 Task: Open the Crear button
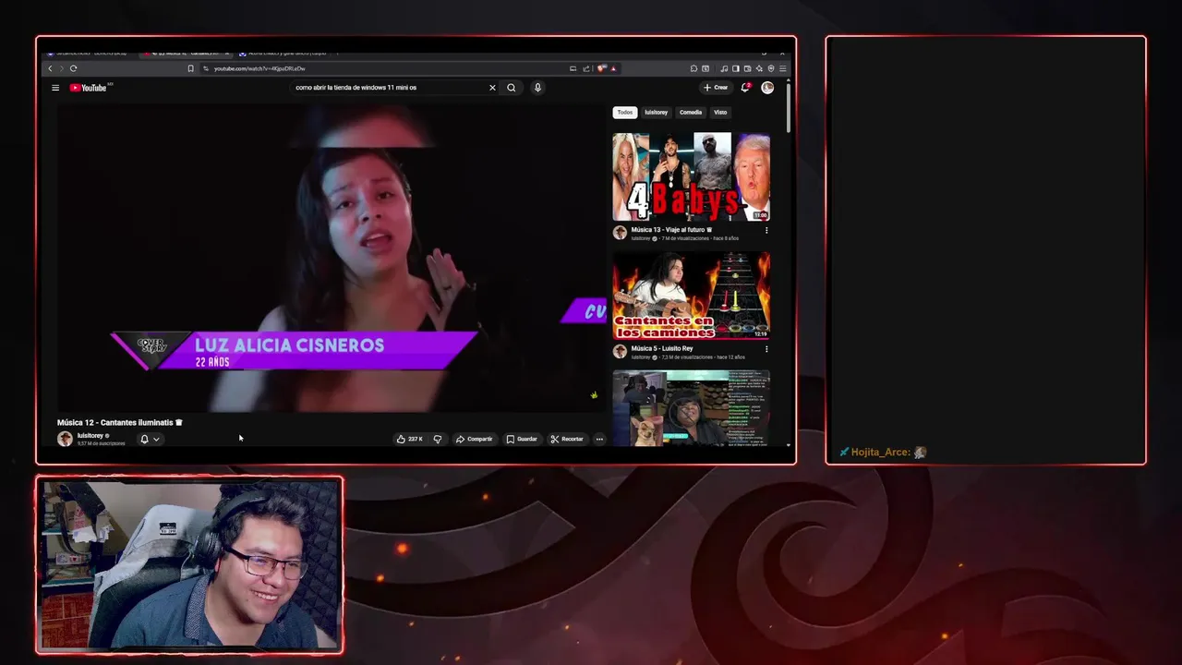pos(716,88)
